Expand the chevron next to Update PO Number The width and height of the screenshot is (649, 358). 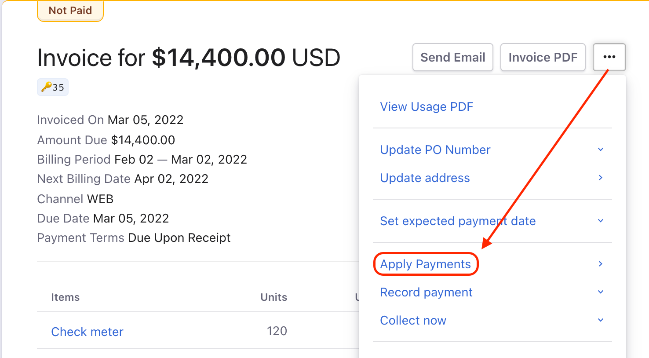click(601, 150)
